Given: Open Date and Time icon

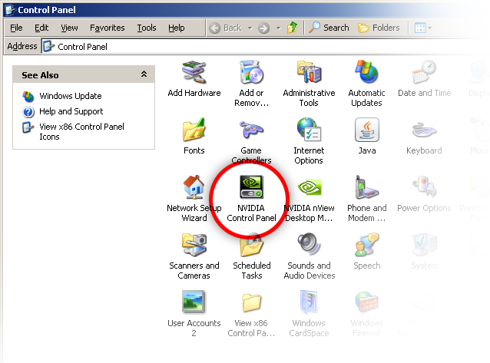Looking at the screenshot, I should click(424, 72).
